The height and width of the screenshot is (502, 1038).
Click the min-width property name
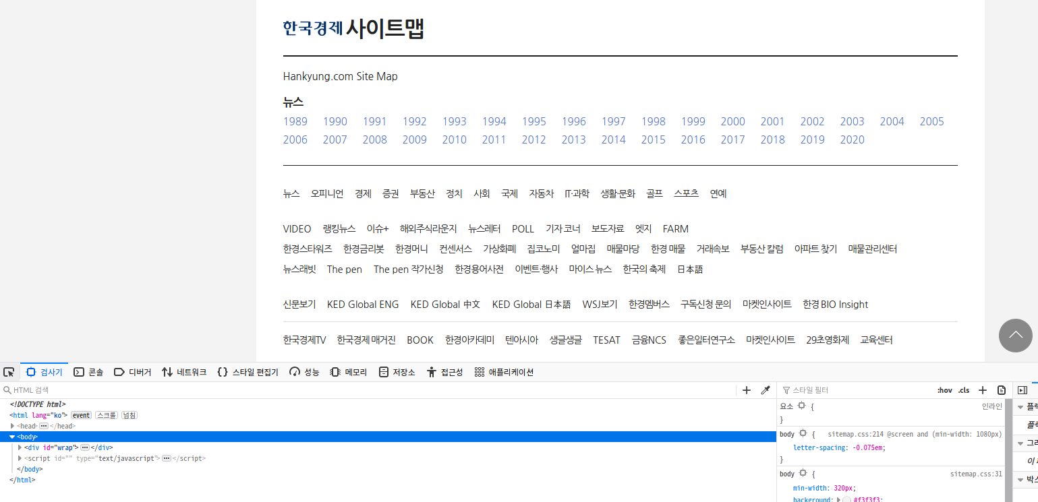coord(810,488)
